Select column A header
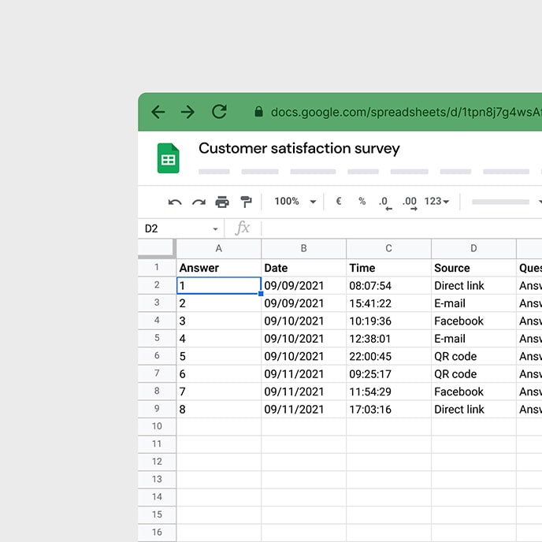Image resolution: width=542 pixels, height=542 pixels. (219, 248)
